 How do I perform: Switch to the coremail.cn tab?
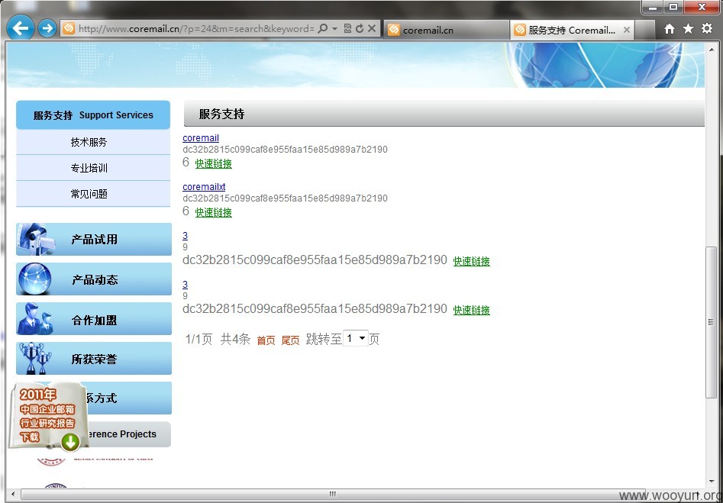click(446, 30)
